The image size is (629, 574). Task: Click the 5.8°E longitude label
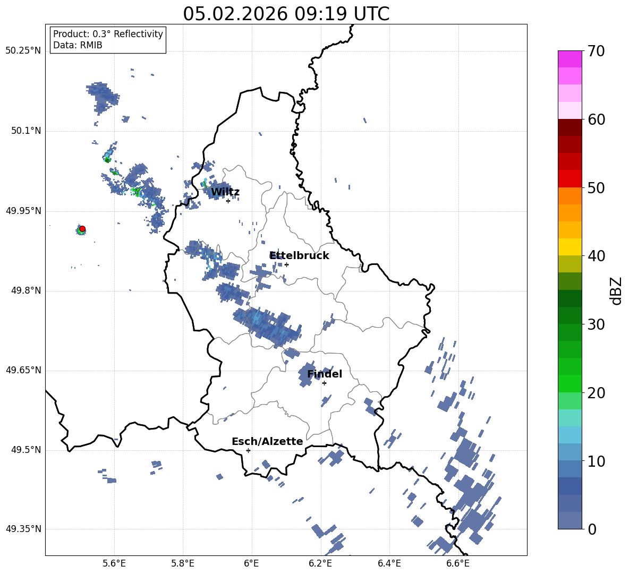183,563
